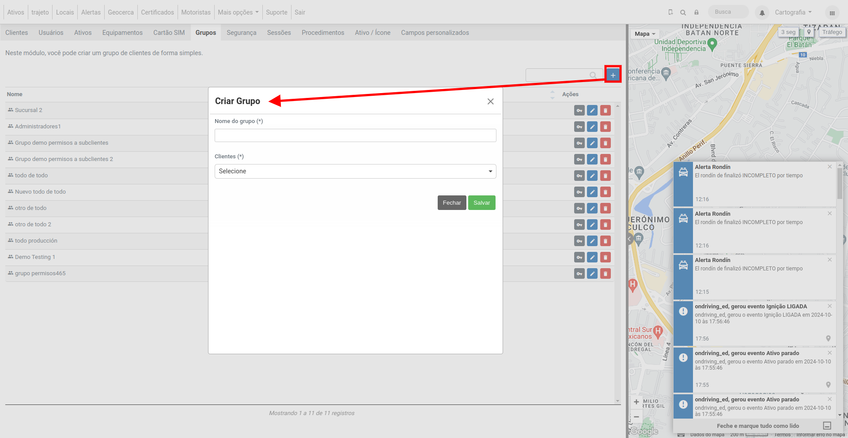This screenshot has width=848, height=438.
Task: Select Geocerca in the top menu
Action: [x=121, y=12]
